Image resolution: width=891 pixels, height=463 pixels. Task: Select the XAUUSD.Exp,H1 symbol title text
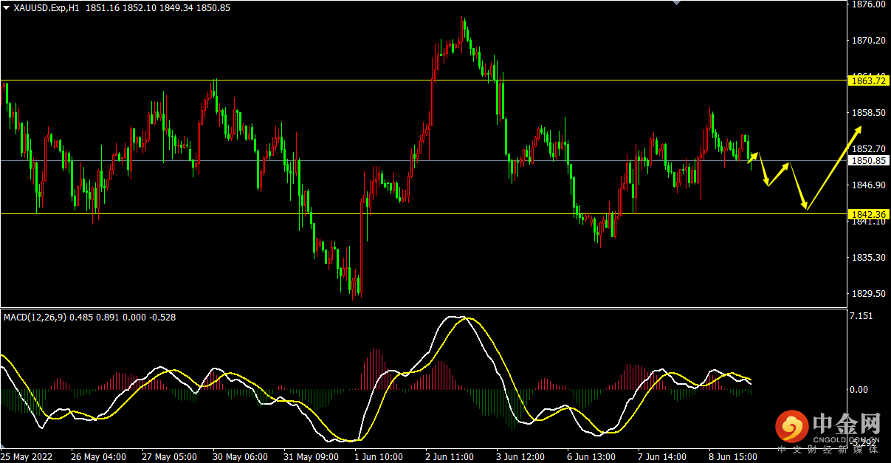click(x=47, y=7)
